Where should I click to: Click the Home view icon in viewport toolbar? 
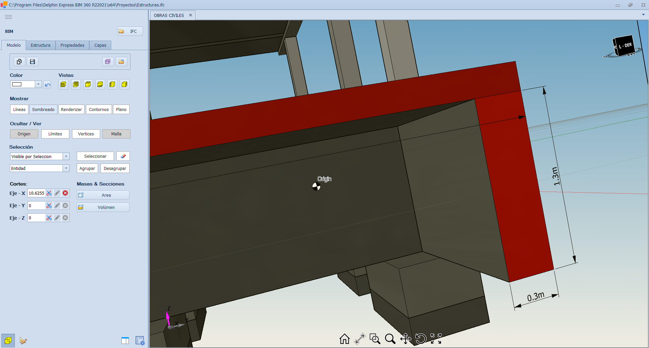pos(344,339)
